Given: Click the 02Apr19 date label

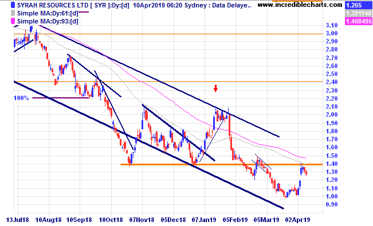Looking at the screenshot, I should coord(298,220).
